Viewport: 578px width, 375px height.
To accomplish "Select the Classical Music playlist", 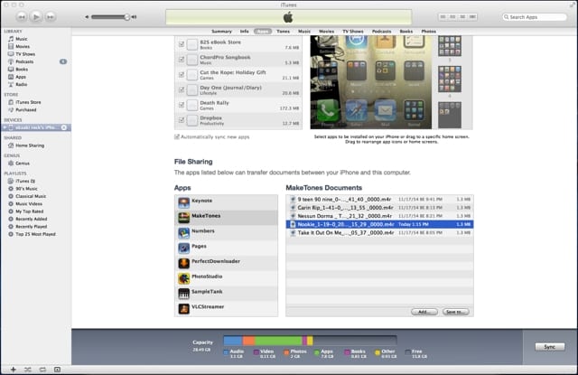I will pyautogui.click(x=31, y=196).
